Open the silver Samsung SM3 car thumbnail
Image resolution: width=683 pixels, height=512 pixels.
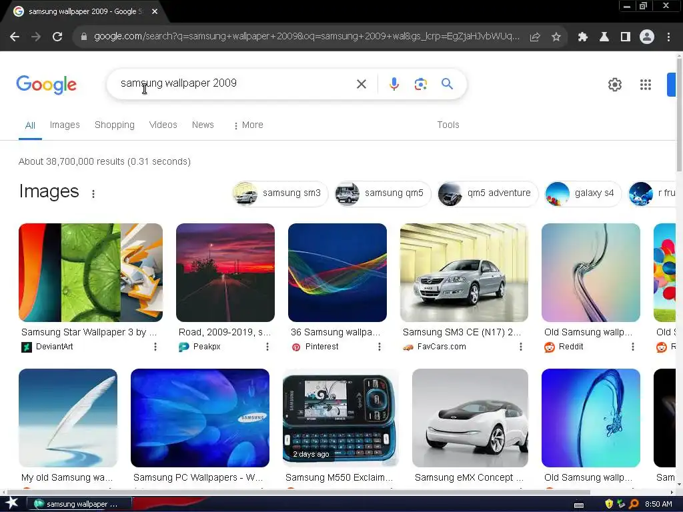click(464, 273)
